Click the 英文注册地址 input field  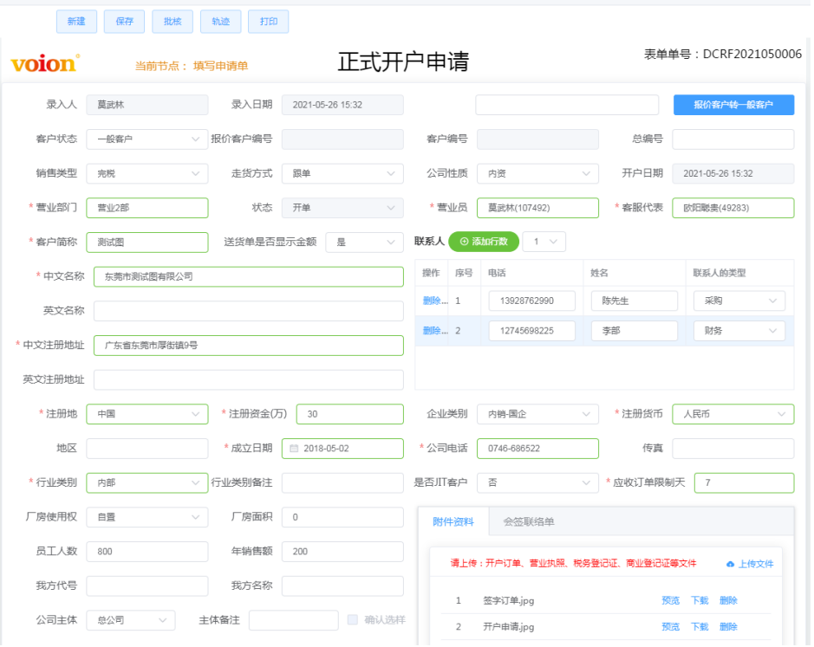pyautogui.click(x=249, y=379)
